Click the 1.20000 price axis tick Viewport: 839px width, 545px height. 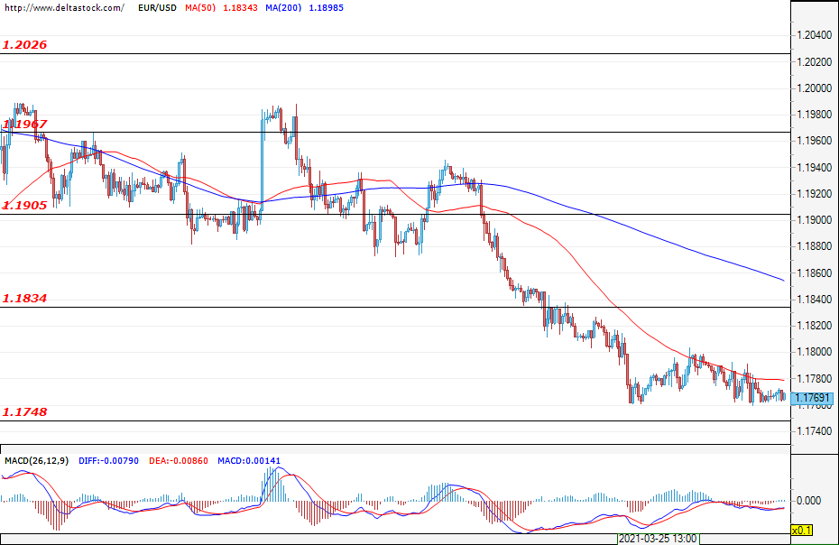click(814, 88)
